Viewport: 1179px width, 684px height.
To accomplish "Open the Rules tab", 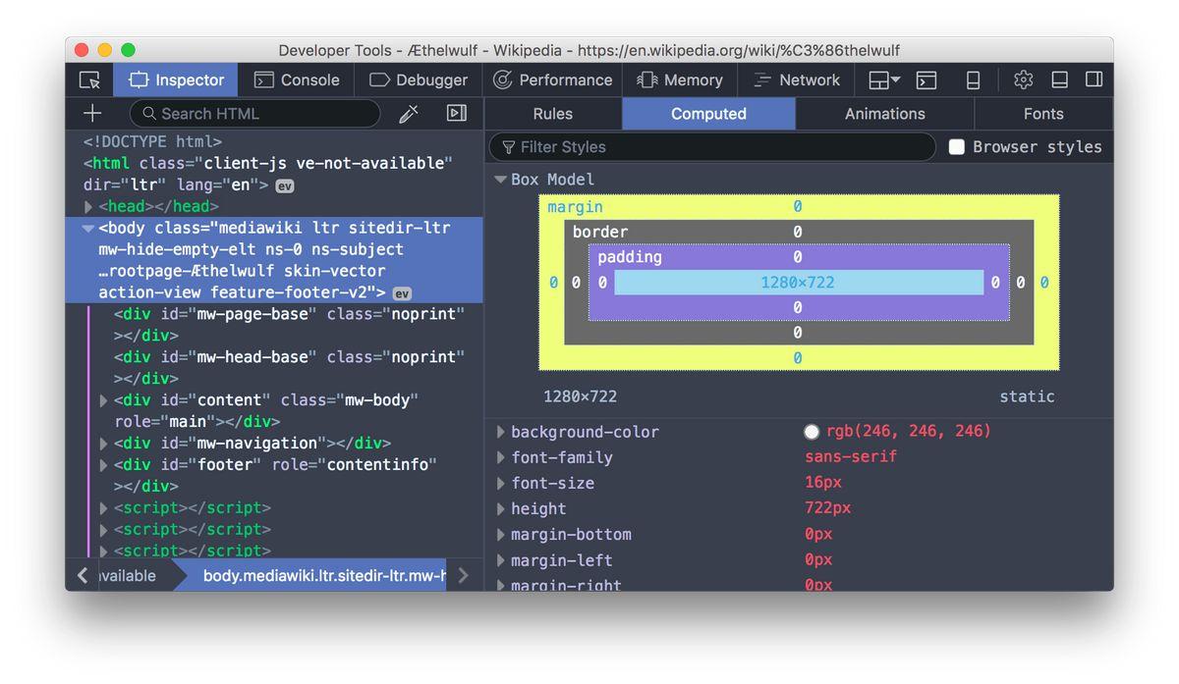I will coord(552,114).
